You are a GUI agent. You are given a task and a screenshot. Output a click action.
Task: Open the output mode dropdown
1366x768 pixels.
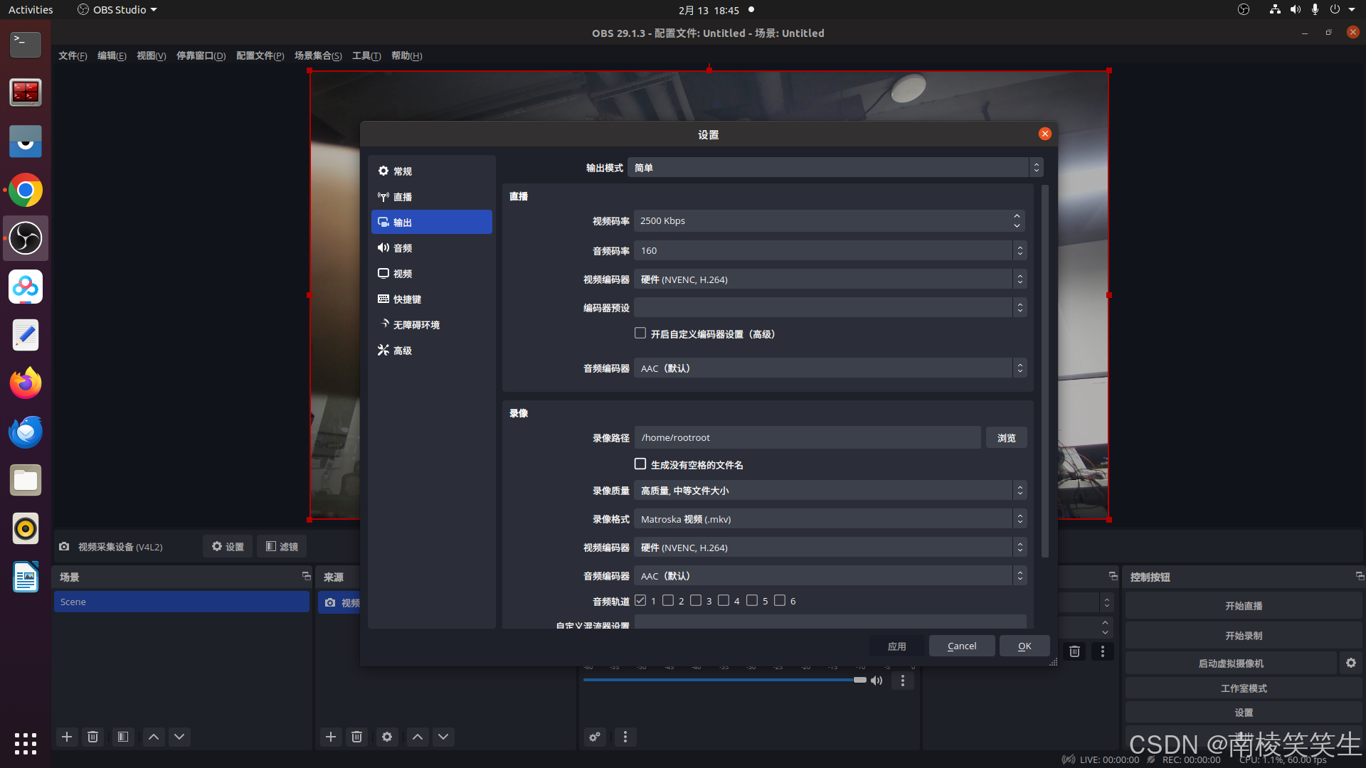point(834,168)
